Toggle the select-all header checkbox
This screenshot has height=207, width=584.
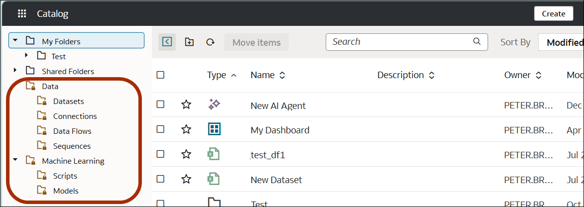(x=160, y=75)
